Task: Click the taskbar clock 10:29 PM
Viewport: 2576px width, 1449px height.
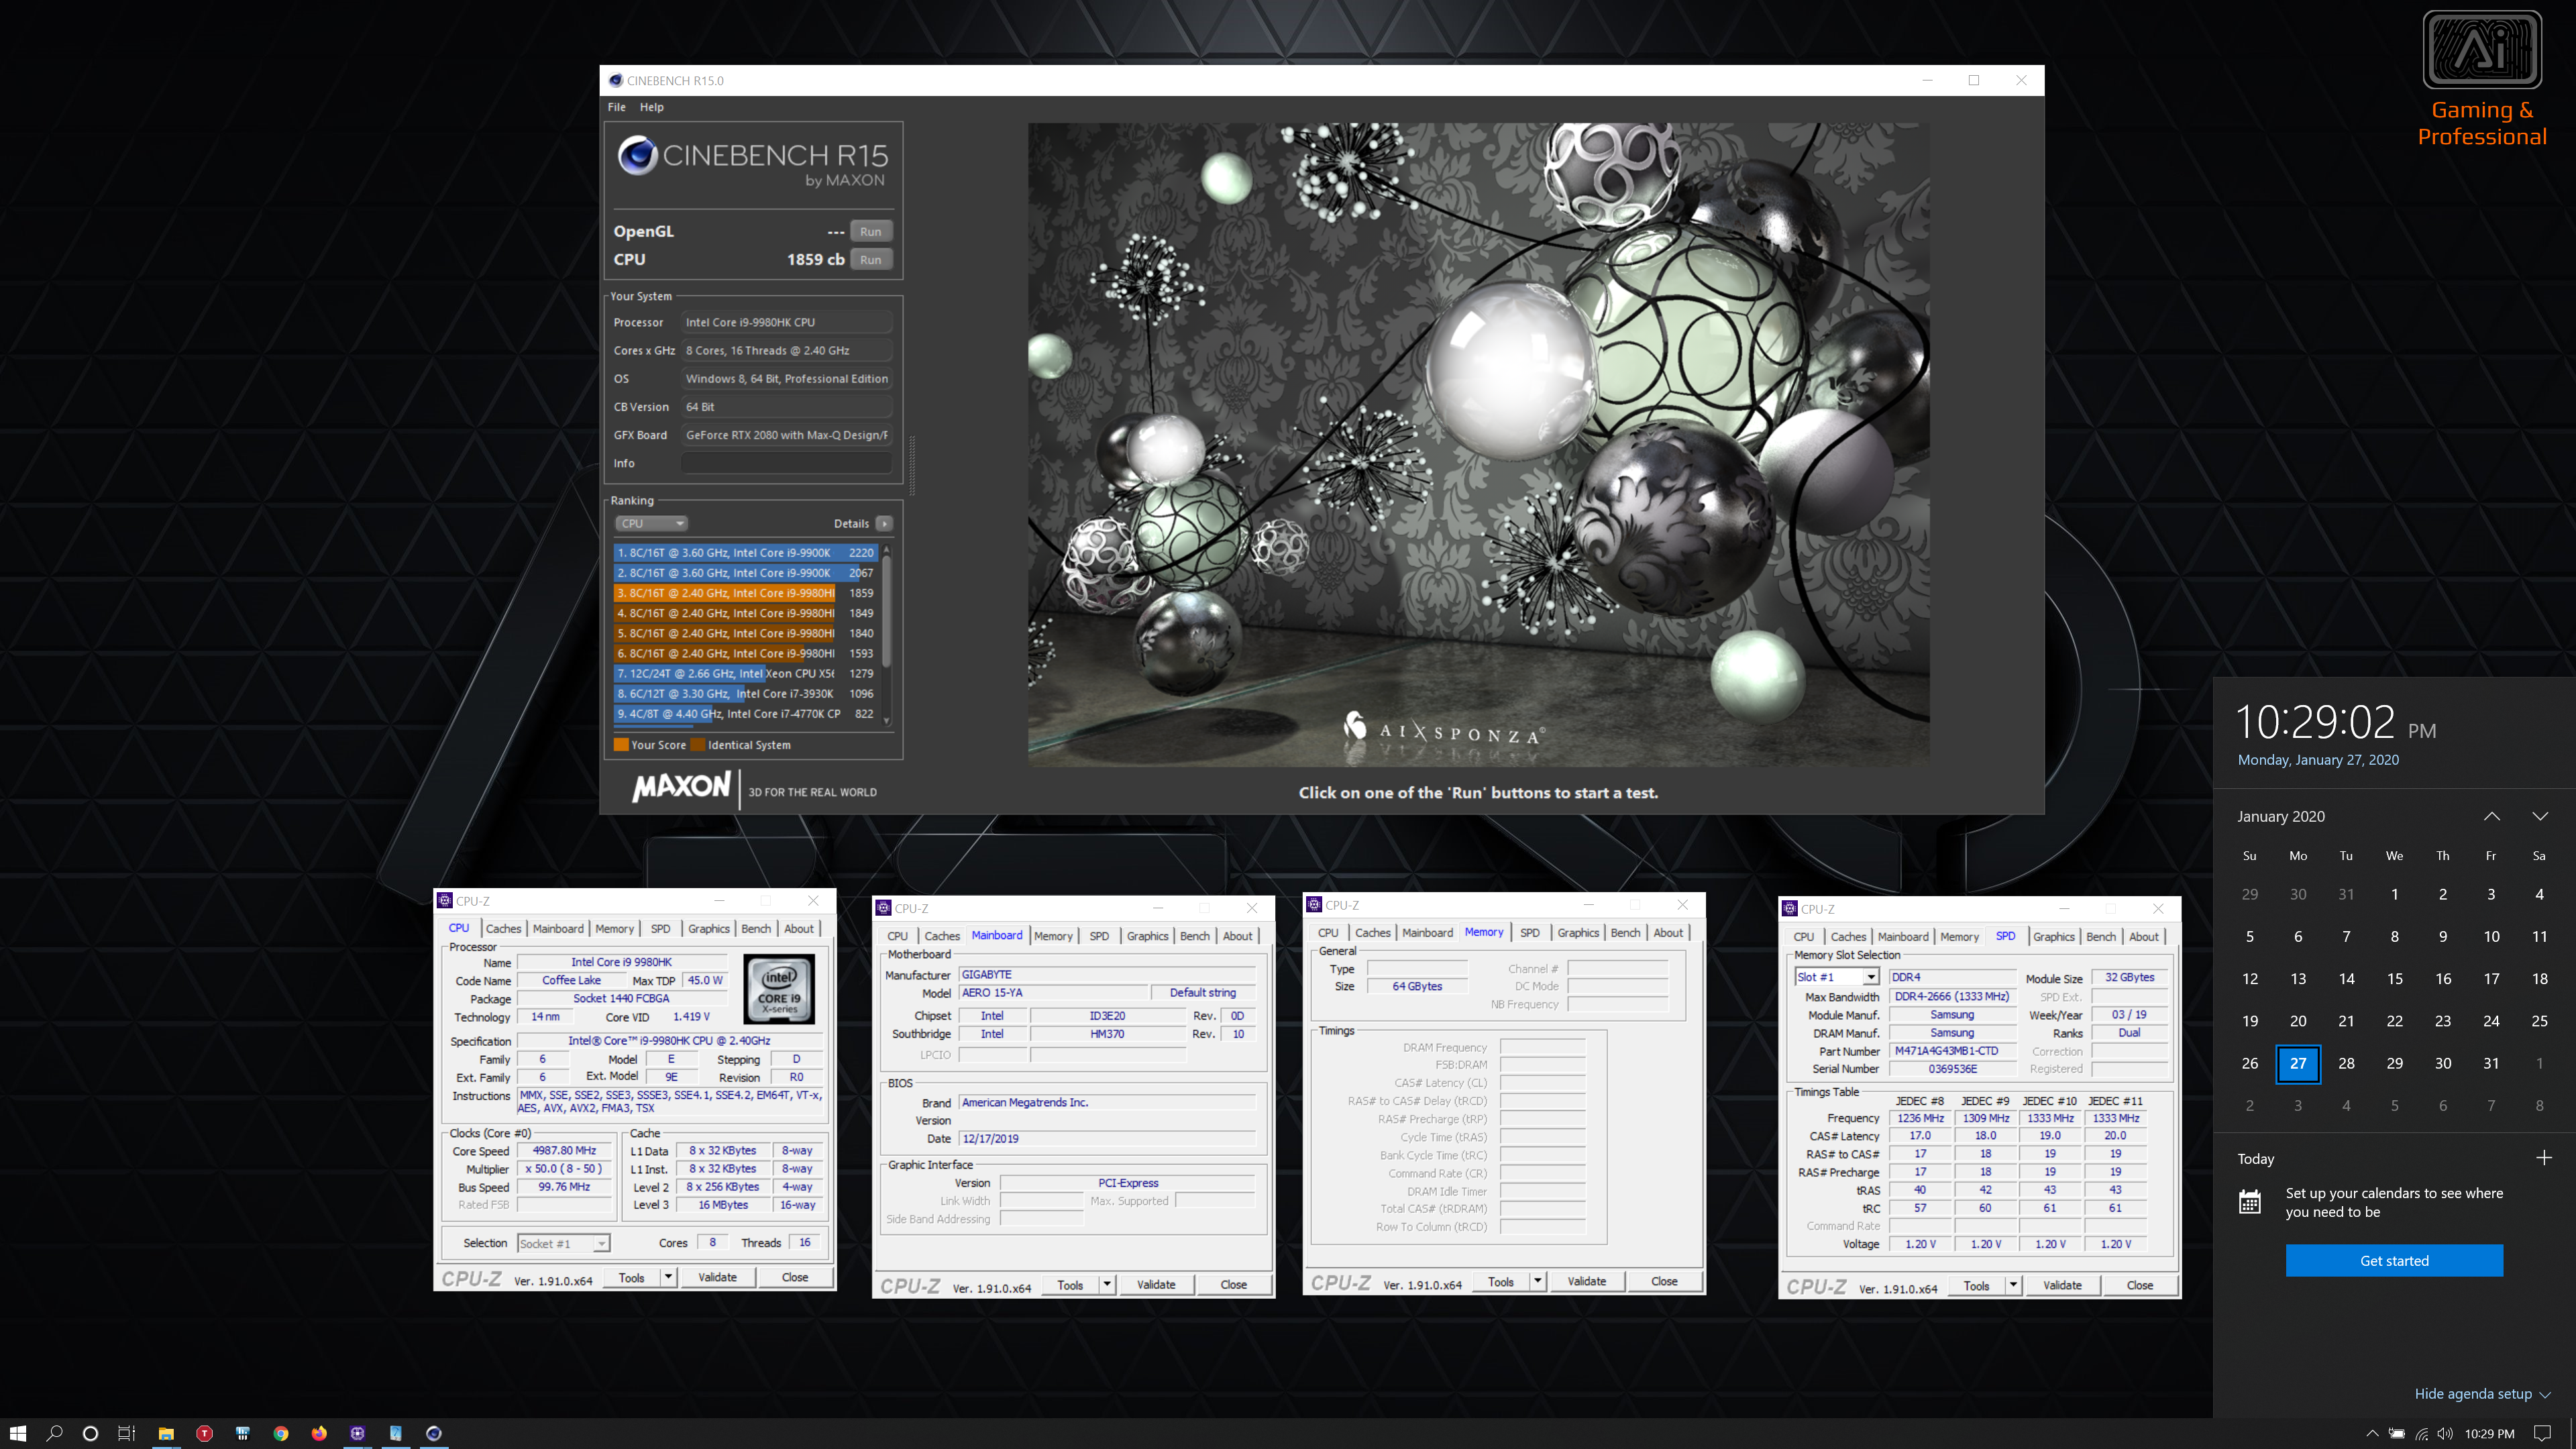Action: click(2489, 1433)
